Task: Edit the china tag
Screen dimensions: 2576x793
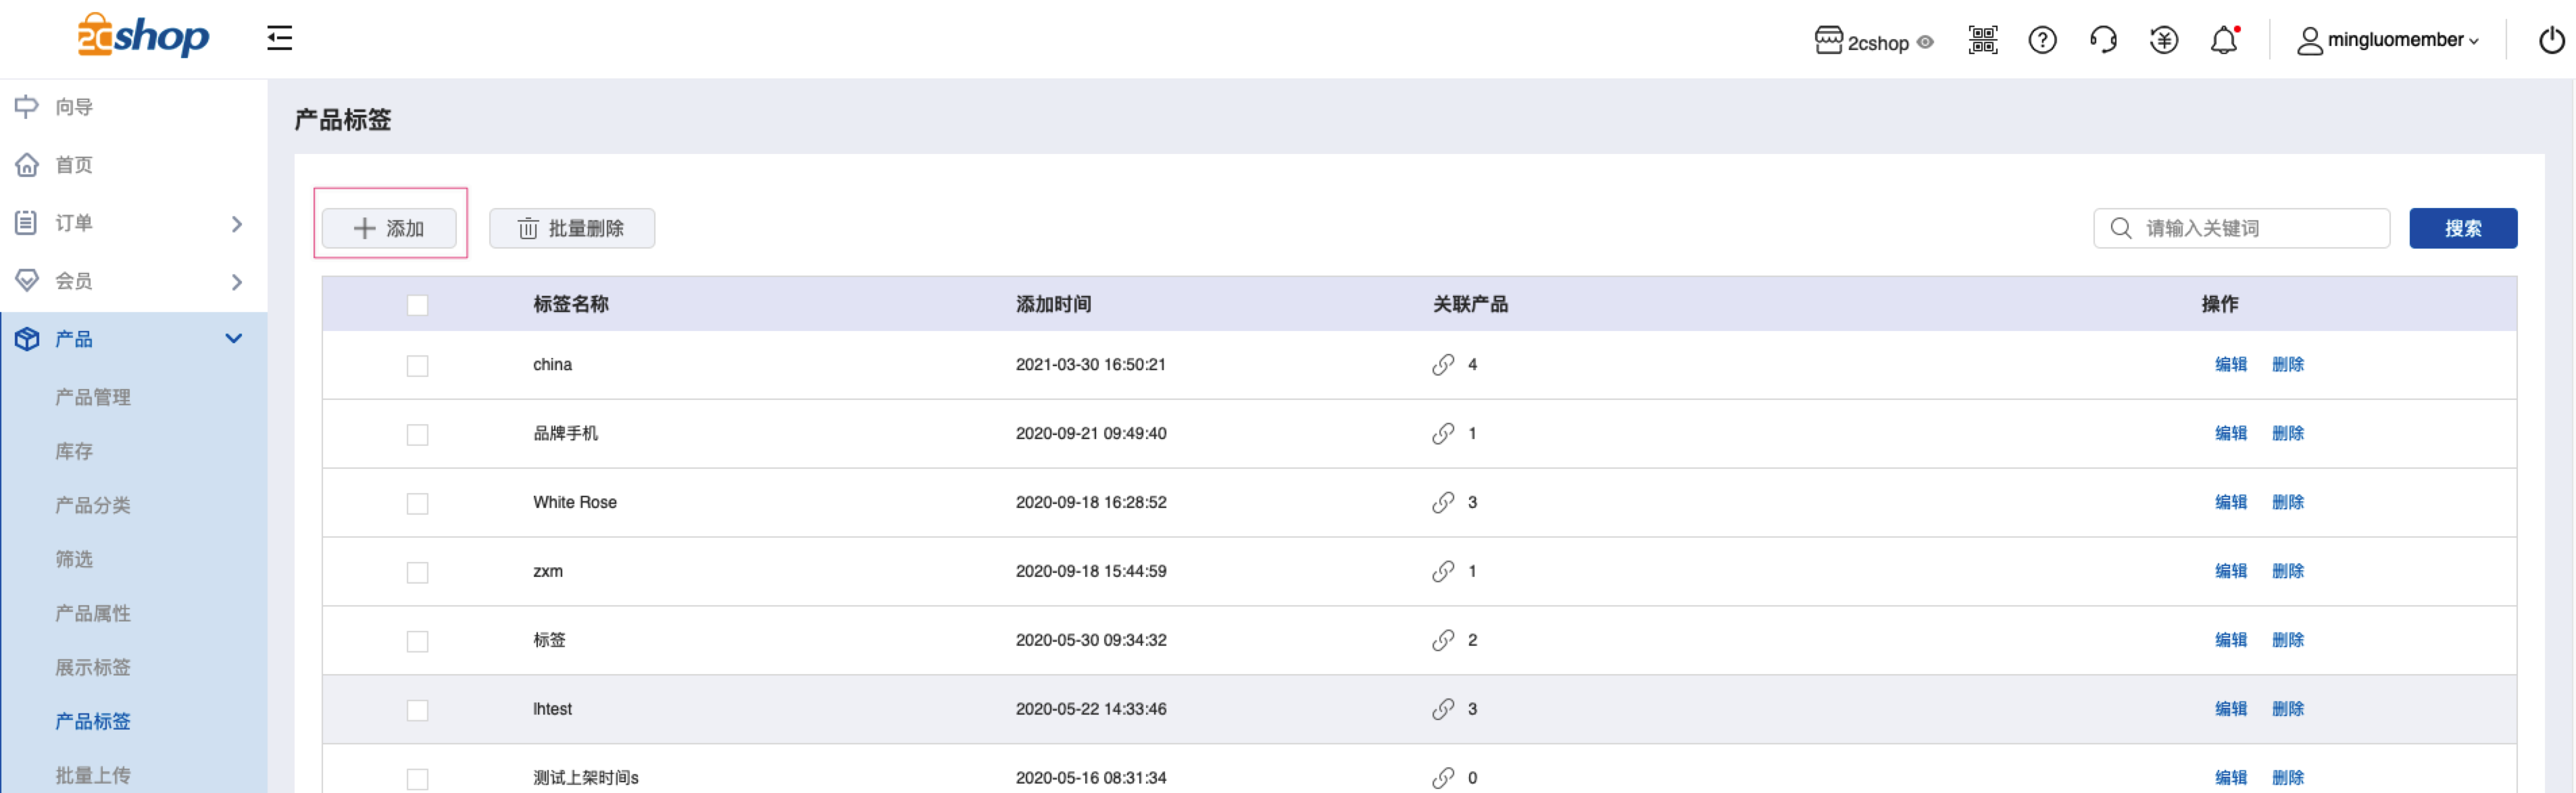Action: [2230, 365]
